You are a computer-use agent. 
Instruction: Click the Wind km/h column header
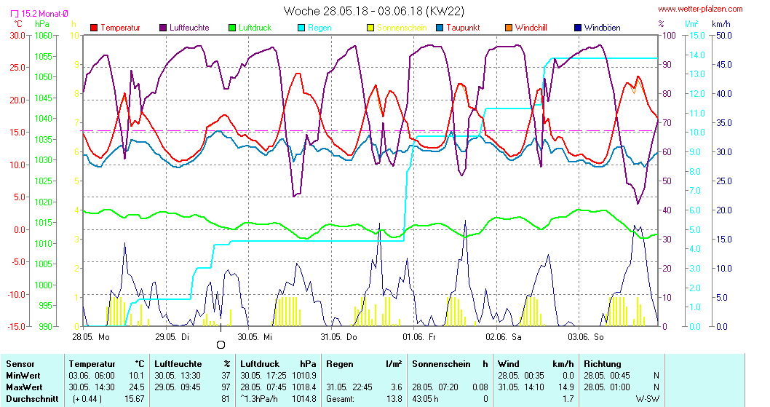536,364
